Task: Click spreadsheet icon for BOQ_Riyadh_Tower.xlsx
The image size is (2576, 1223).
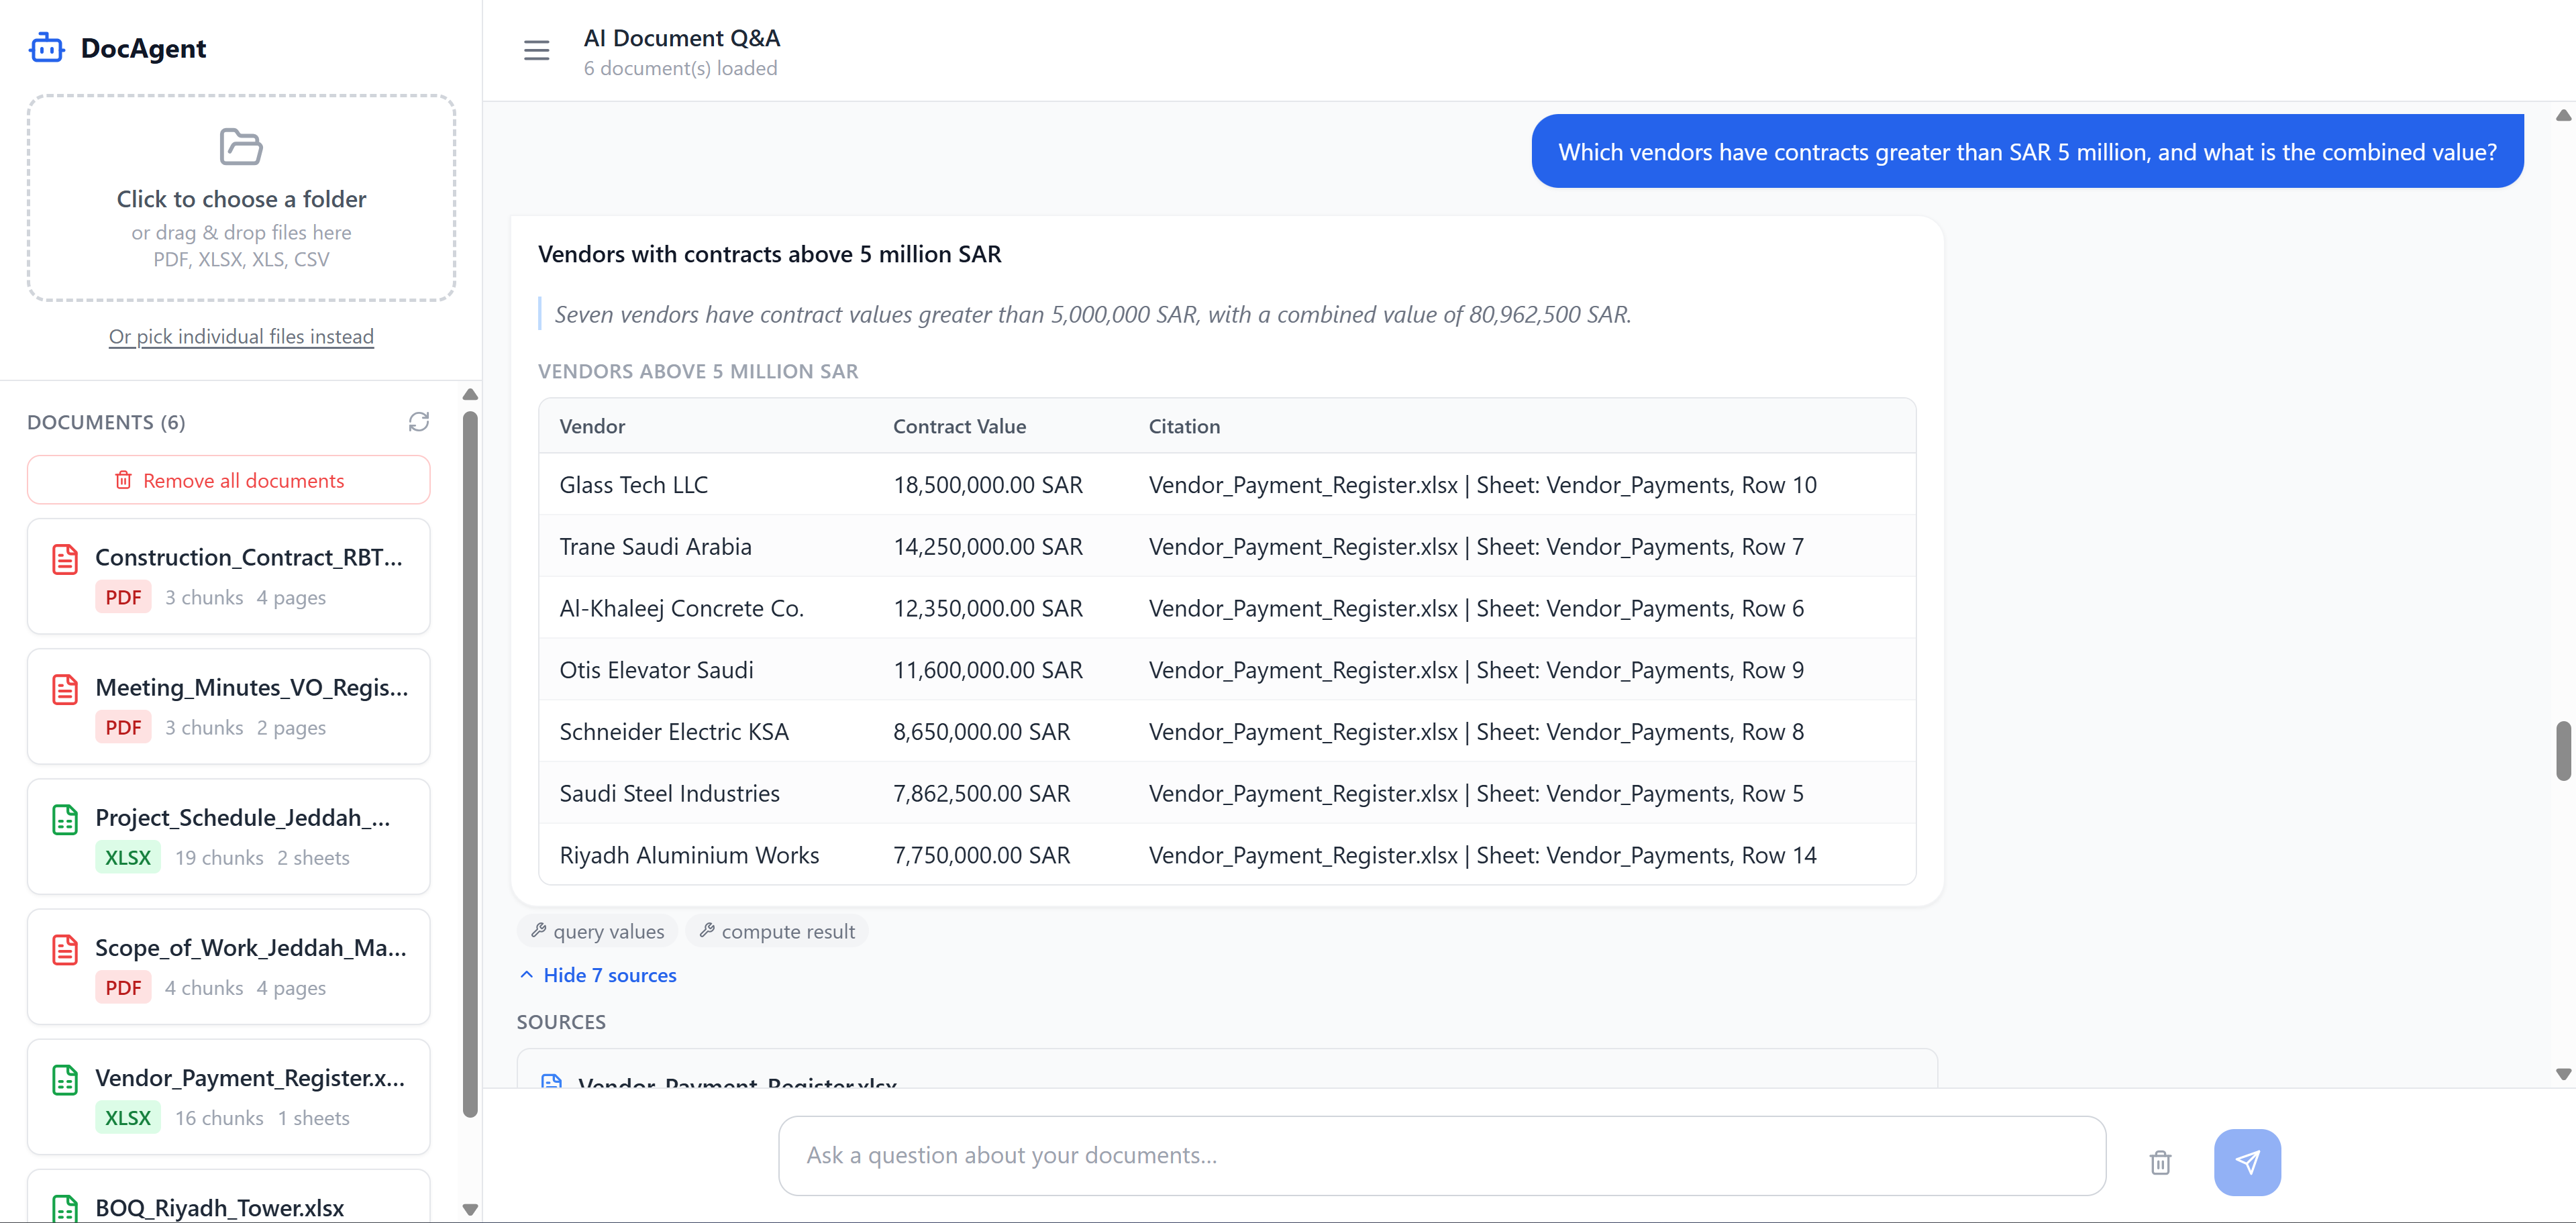Action: click(x=65, y=1208)
